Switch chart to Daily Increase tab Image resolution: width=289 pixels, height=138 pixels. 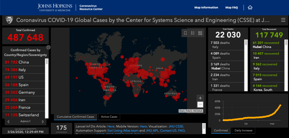pos(243,130)
